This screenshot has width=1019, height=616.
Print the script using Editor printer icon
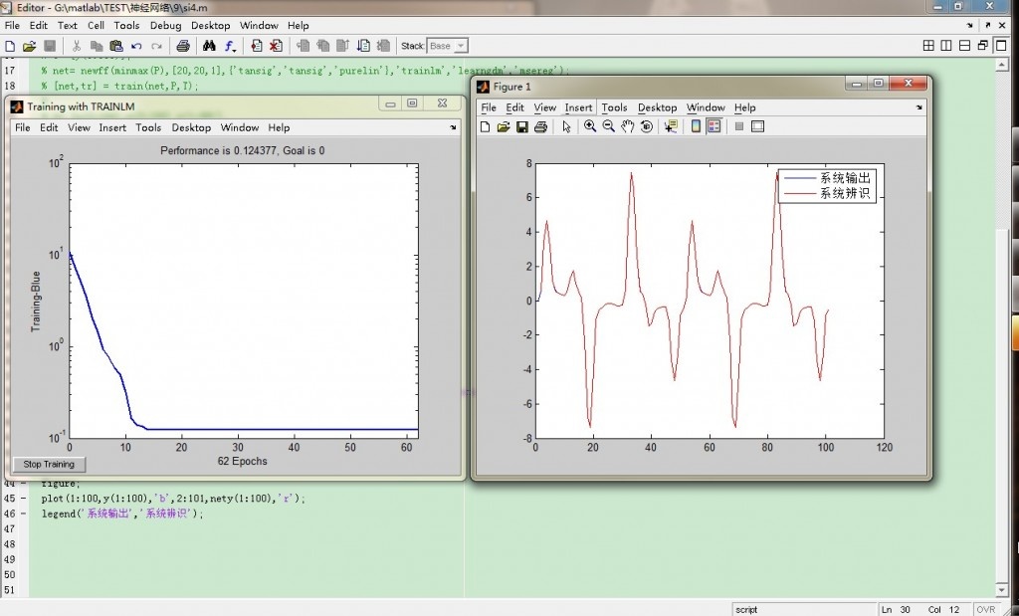pos(183,46)
